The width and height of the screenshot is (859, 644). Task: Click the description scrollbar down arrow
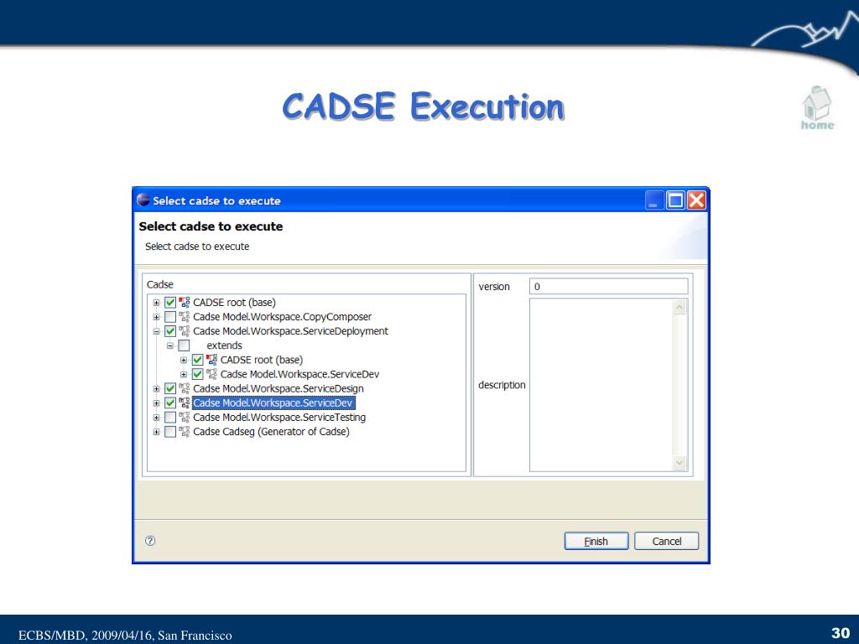679,463
